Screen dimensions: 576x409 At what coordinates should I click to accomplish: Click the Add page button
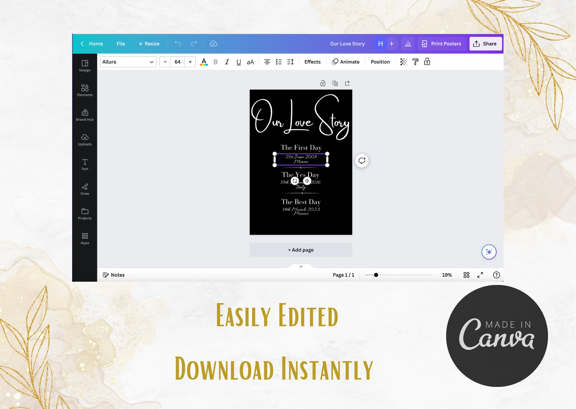pos(301,250)
